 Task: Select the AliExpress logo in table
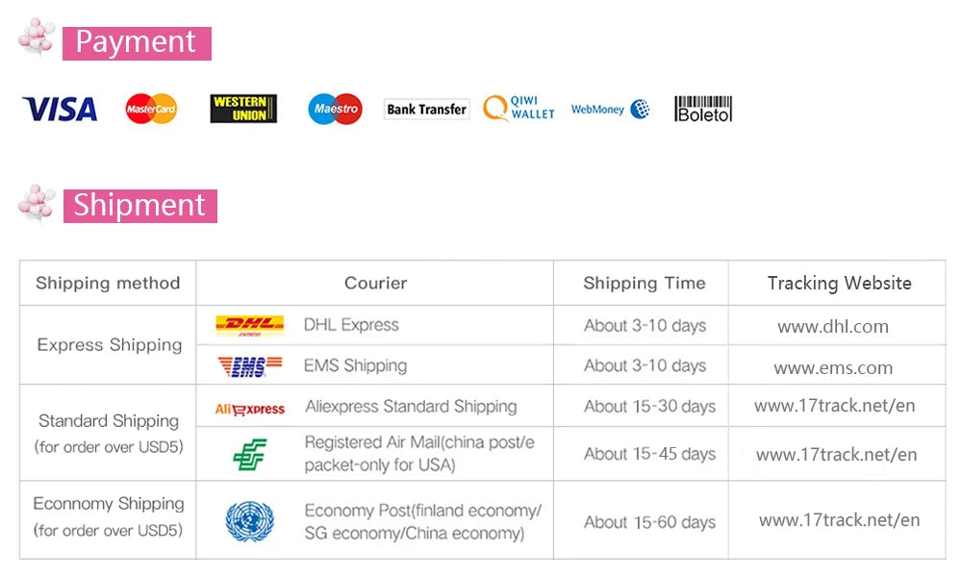(x=250, y=409)
